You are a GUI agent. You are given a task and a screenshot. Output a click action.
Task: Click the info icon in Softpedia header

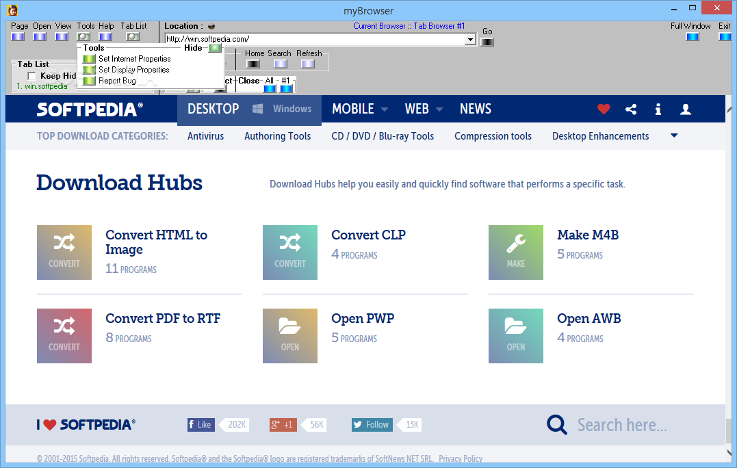658,109
